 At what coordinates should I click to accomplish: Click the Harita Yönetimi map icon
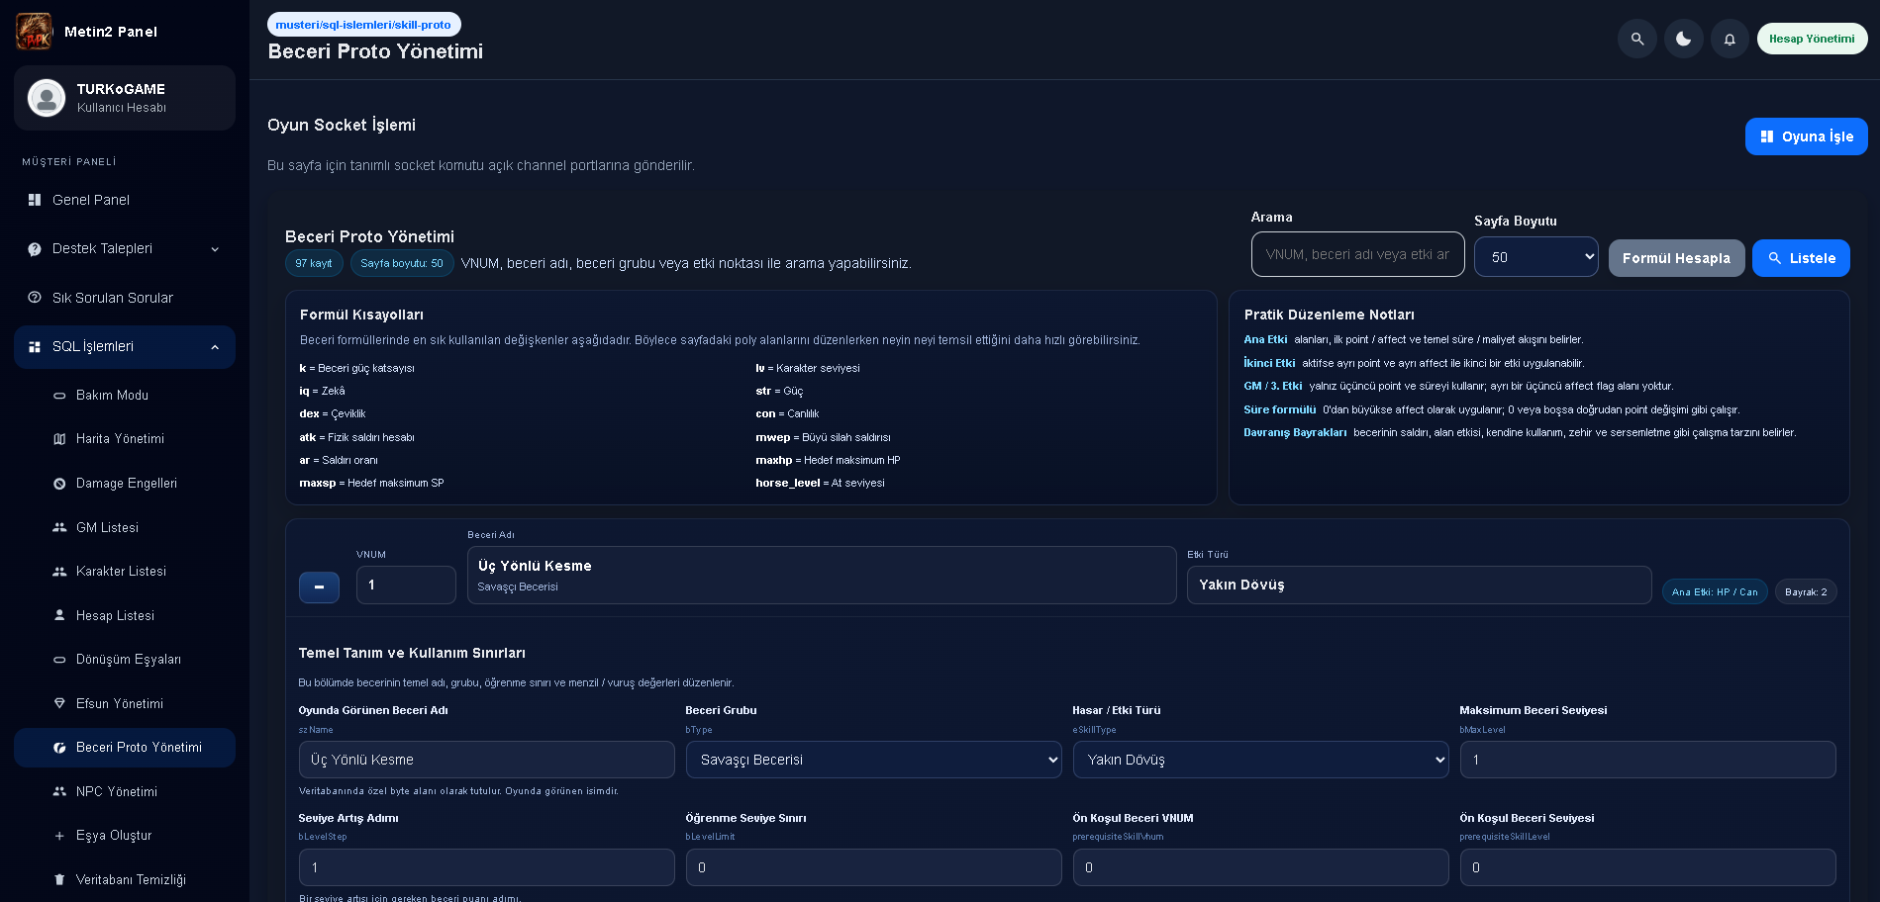click(x=59, y=439)
